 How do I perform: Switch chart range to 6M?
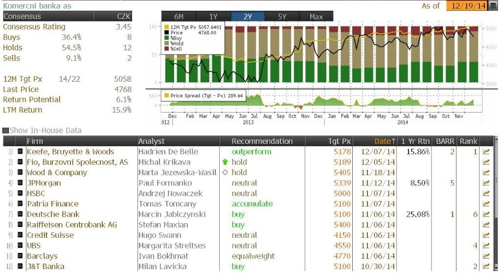(x=179, y=17)
